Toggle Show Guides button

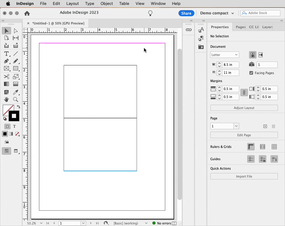coord(251,159)
